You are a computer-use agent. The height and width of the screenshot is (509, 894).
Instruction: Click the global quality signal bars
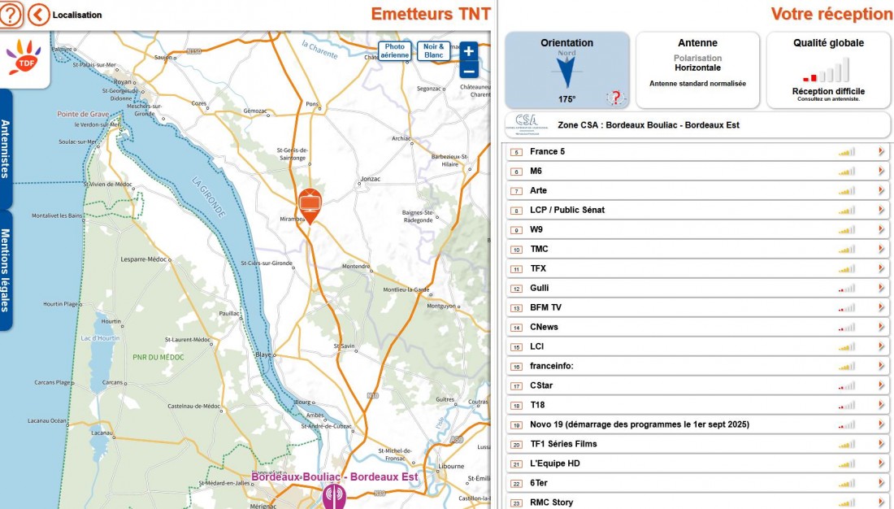[x=826, y=71]
